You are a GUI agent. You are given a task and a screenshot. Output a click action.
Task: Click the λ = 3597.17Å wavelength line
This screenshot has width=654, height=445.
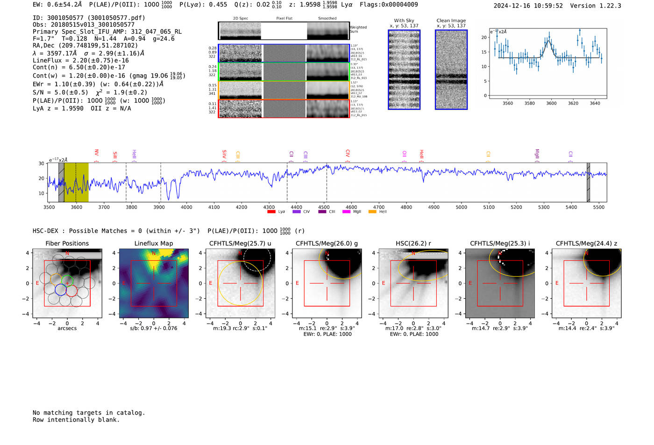click(x=88, y=54)
